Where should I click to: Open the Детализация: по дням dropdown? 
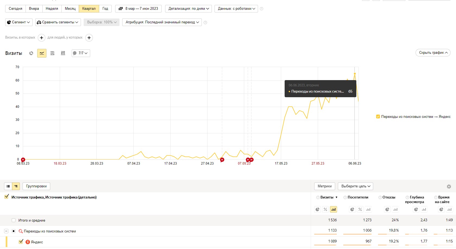click(x=188, y=9)
